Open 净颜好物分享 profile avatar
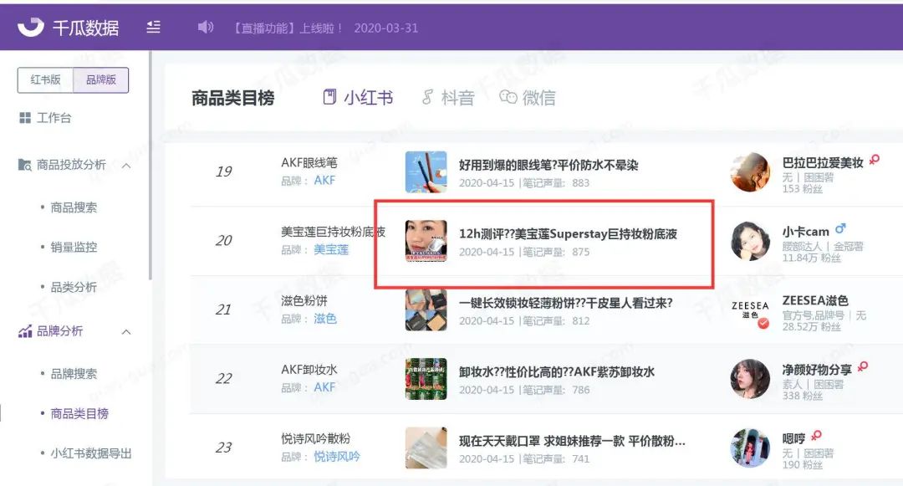This screenshot has width=903, height=486. pyautogui.click(x=750, y=380)
